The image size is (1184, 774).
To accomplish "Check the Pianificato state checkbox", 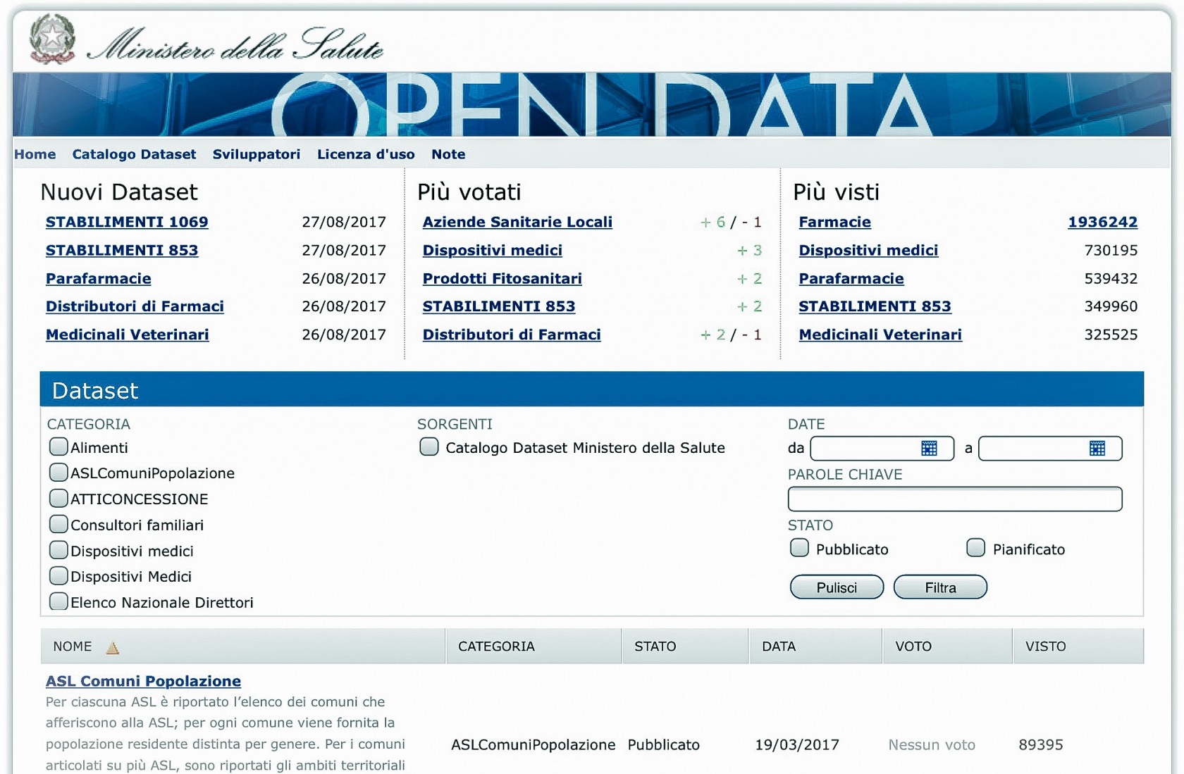I will (x=975, y=548).
